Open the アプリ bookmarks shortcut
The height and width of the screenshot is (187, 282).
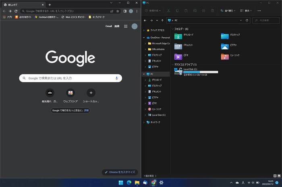(x=8, y=17)
